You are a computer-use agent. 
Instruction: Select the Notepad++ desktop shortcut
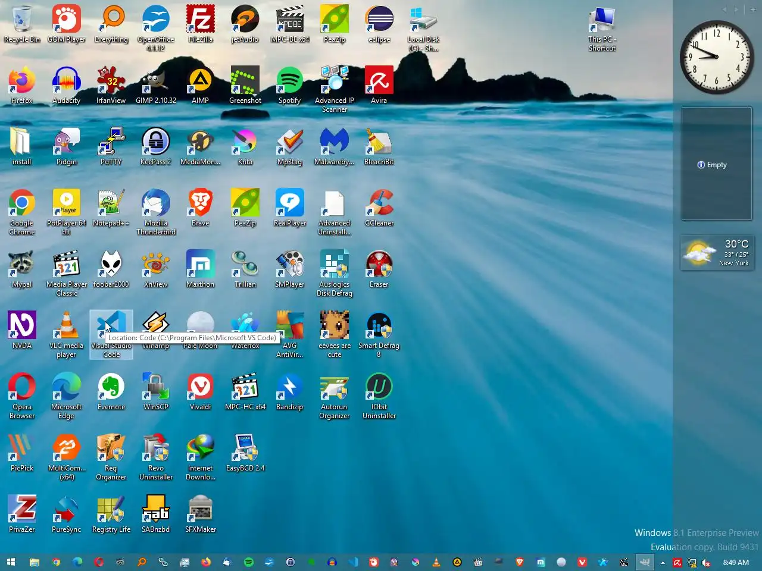click(111, 208)
